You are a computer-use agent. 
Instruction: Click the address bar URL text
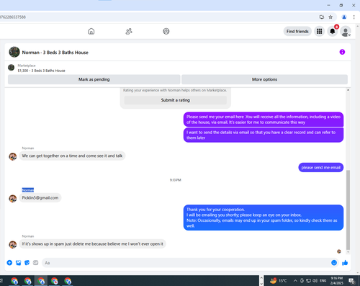point(13,17)
